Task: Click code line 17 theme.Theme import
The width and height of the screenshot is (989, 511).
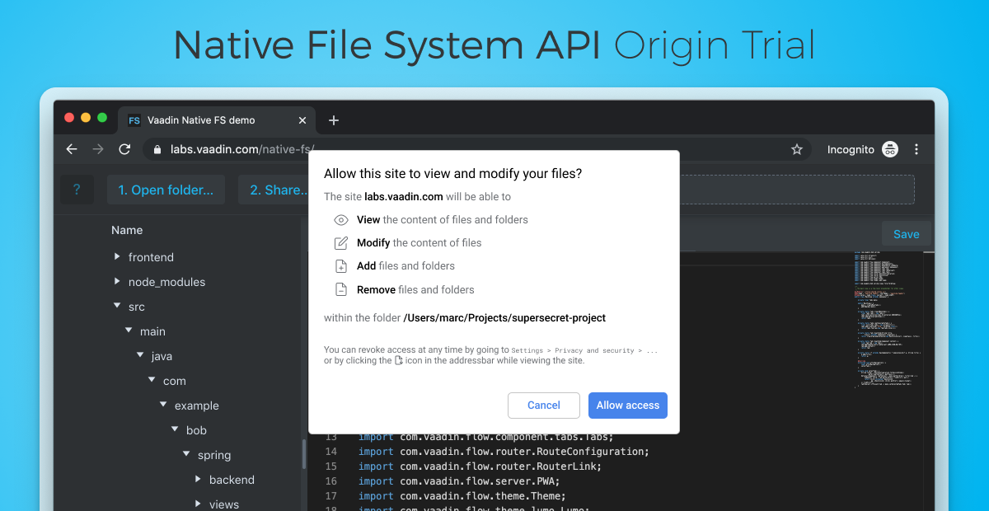Action: pyautogui.click(x=462, y=496)
